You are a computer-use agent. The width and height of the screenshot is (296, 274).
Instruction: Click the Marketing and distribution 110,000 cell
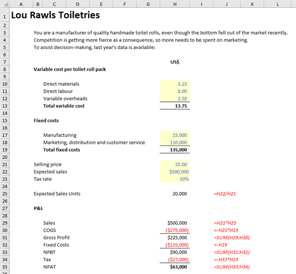(x=175, y=143)
